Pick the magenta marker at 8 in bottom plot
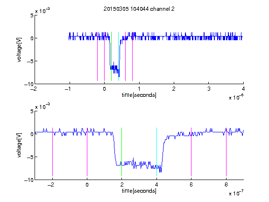The width and height of the screenshot is (269, 202). tap(226, 152)
